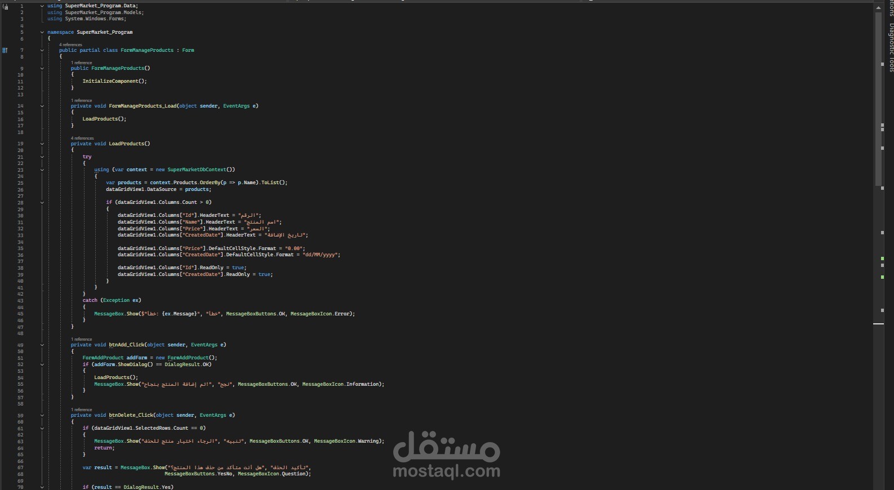Open '1 reference' CodeLens above the constructor

point(81,63)
